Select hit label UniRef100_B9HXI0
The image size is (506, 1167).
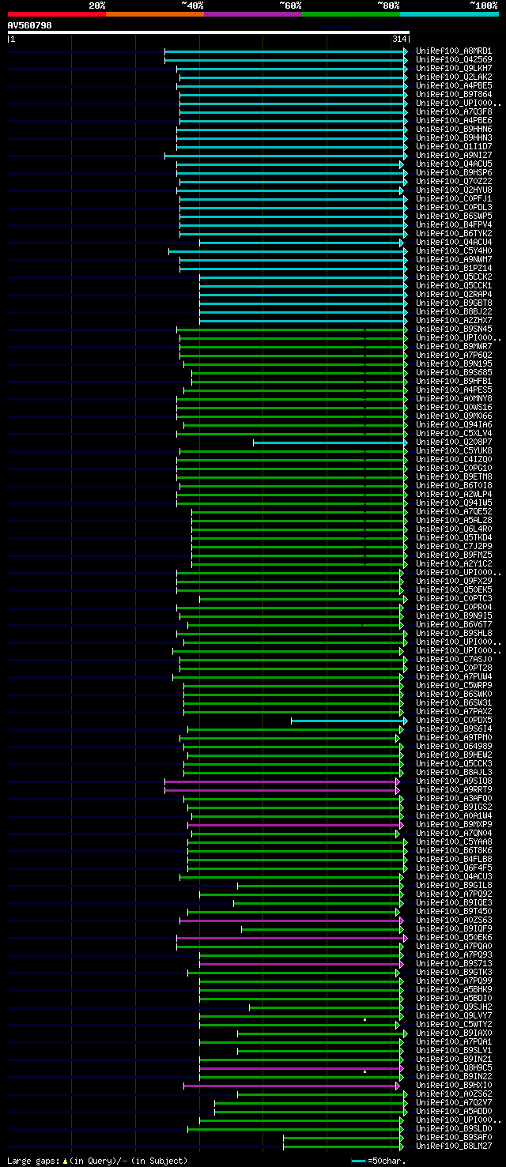coord(454,1085)
